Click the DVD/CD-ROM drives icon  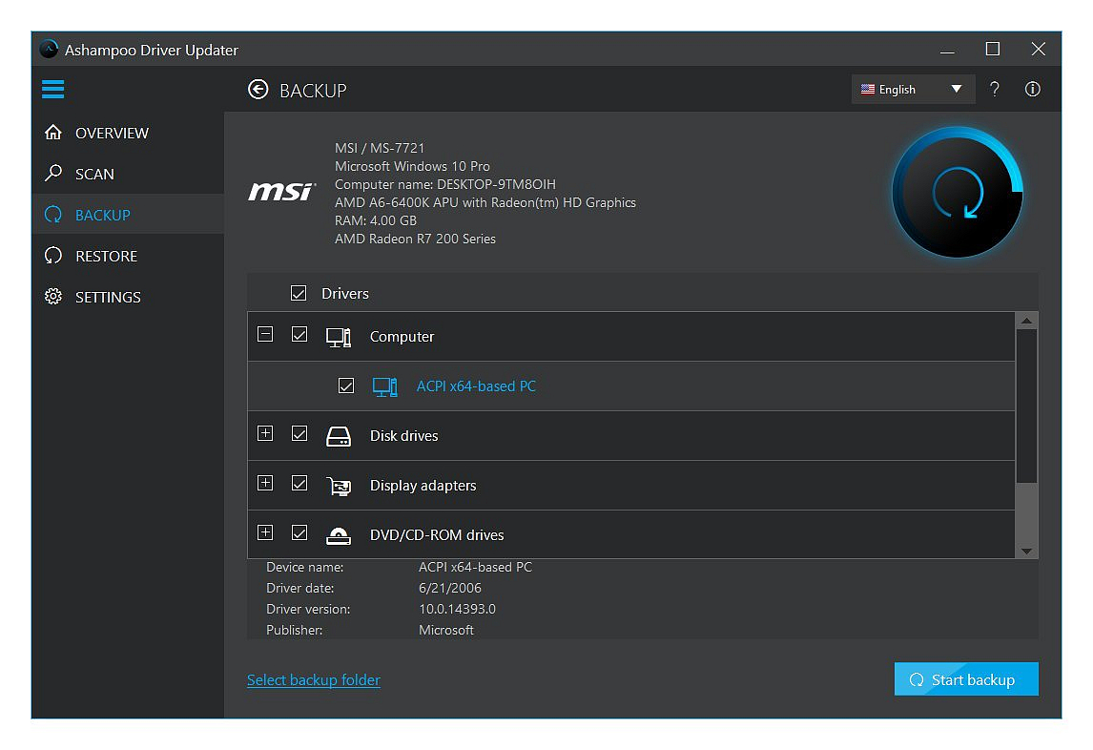coord(339,534)
